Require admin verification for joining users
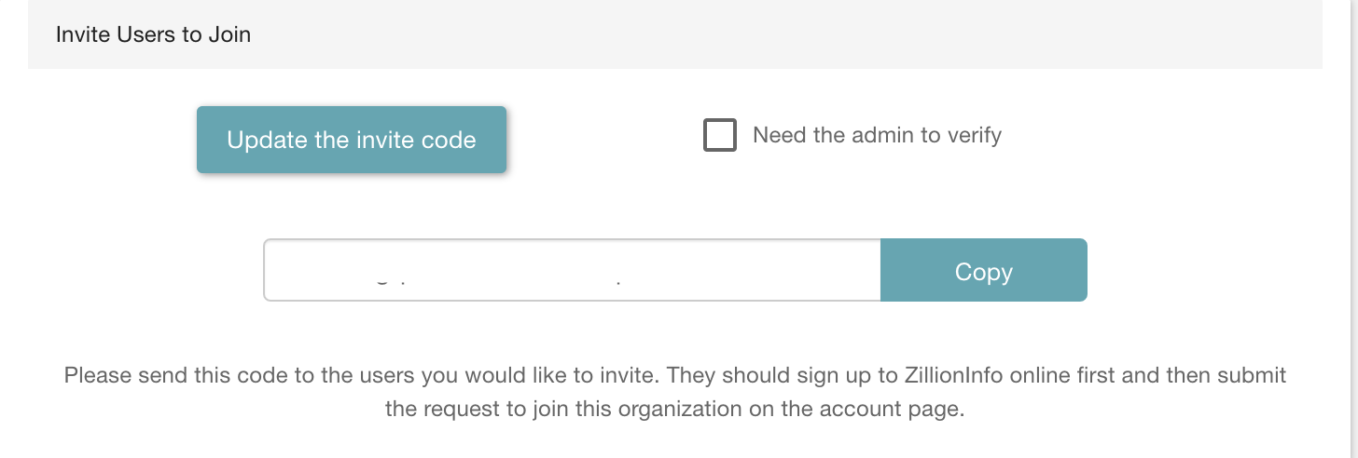The image size is (1358, 458). (x=719, y=136)
